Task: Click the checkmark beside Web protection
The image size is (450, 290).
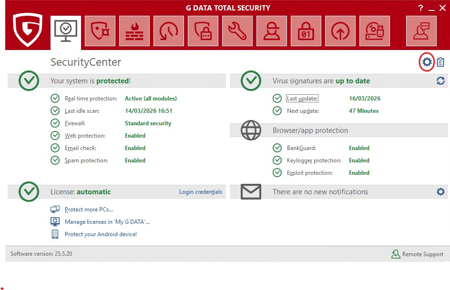Action: [55, 136]
